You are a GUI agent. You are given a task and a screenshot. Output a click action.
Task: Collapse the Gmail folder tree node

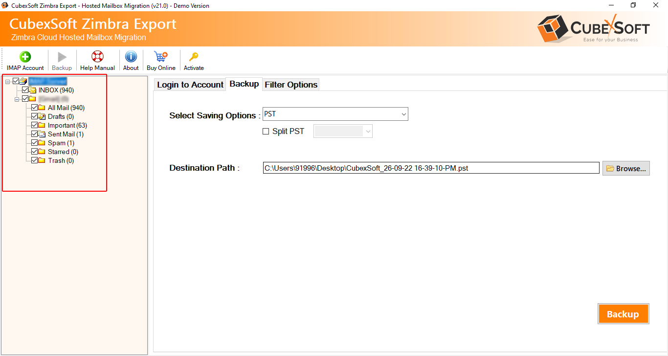coord(17,99)
